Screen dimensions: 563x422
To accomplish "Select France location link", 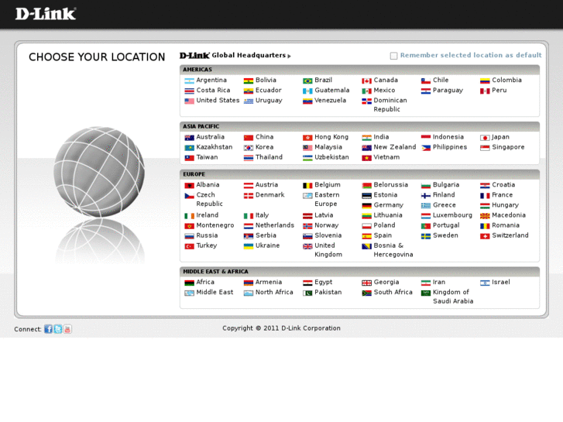I will (x=503, y=194).
